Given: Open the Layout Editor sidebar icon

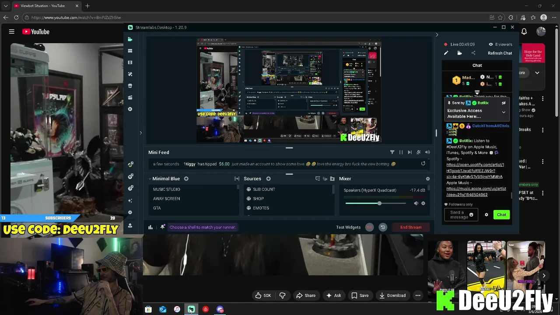Looking at the screenshot, I should click(x=130, y=51).
